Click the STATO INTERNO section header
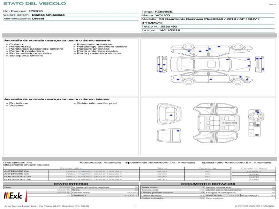Screen dimensions: 279x209 click(x=71, y=184)
